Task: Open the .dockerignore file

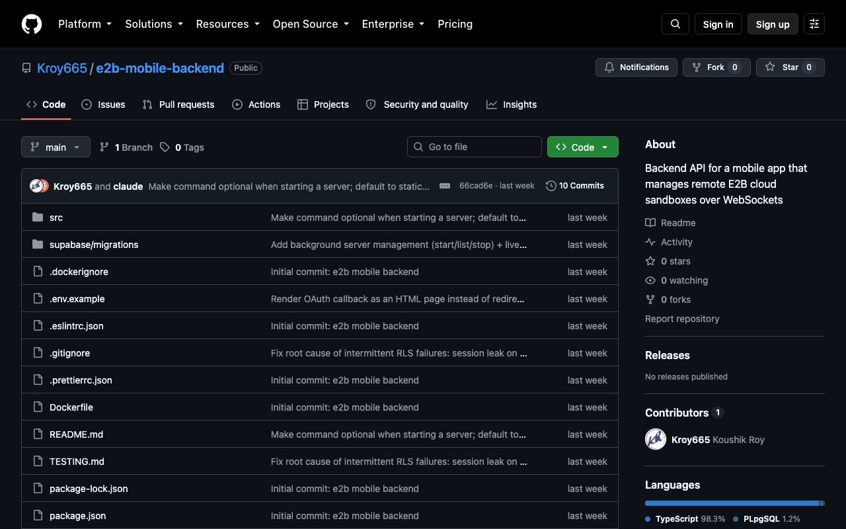Action: tap(79, 272)
